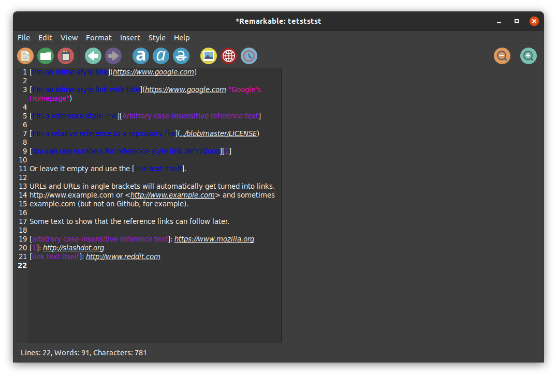Apply bold formatting
Screen dimensions: 557x377
click(141, 56)
